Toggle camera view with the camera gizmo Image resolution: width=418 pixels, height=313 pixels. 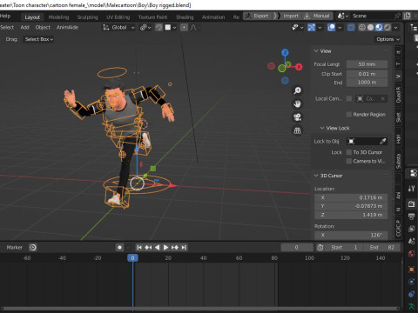click(x=297, y=117)
